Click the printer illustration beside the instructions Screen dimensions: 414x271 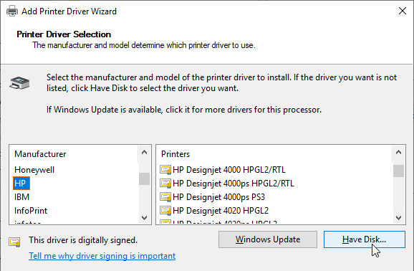click(19, 83)
